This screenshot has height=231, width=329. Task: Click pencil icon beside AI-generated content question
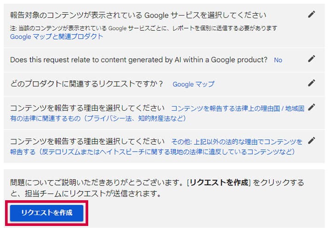click(x=312, y=59)
